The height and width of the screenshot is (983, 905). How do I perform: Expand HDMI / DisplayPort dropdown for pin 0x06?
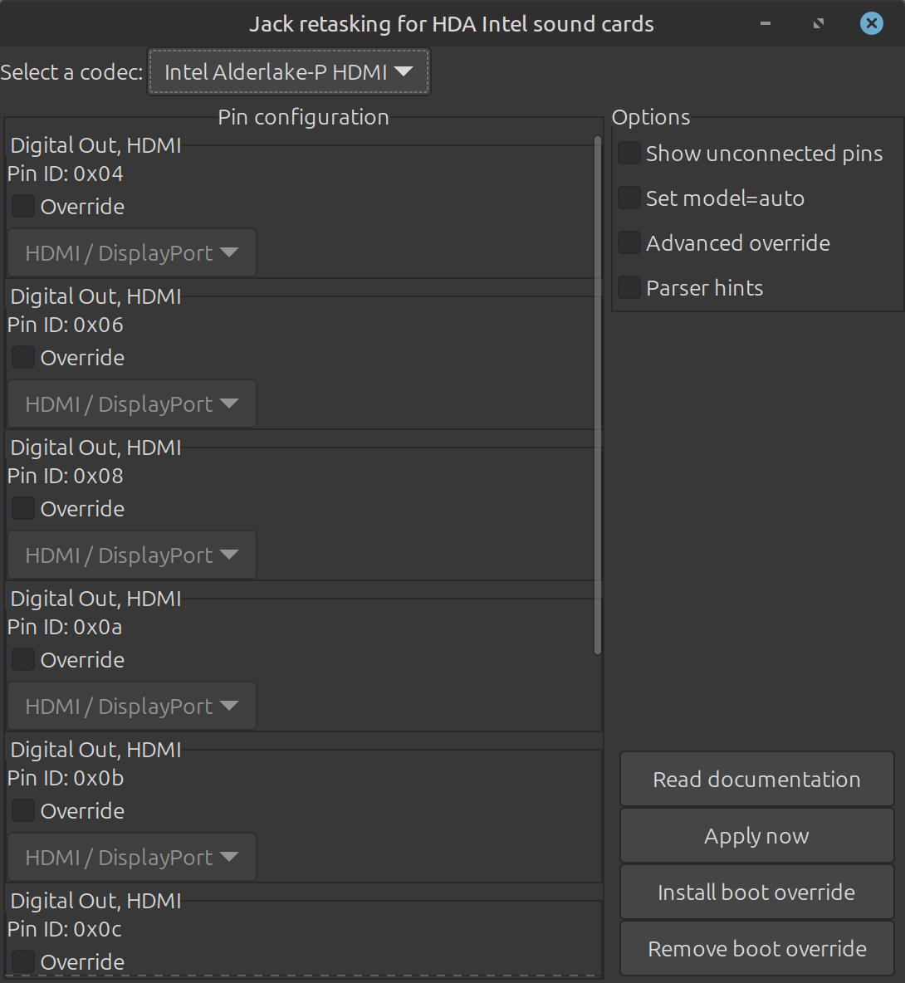tap(132, 404)
